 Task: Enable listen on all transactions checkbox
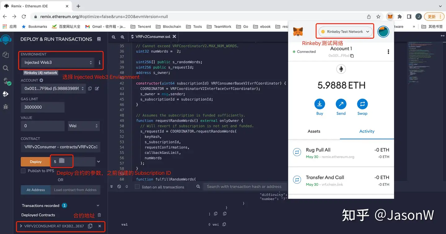point(137,187)
